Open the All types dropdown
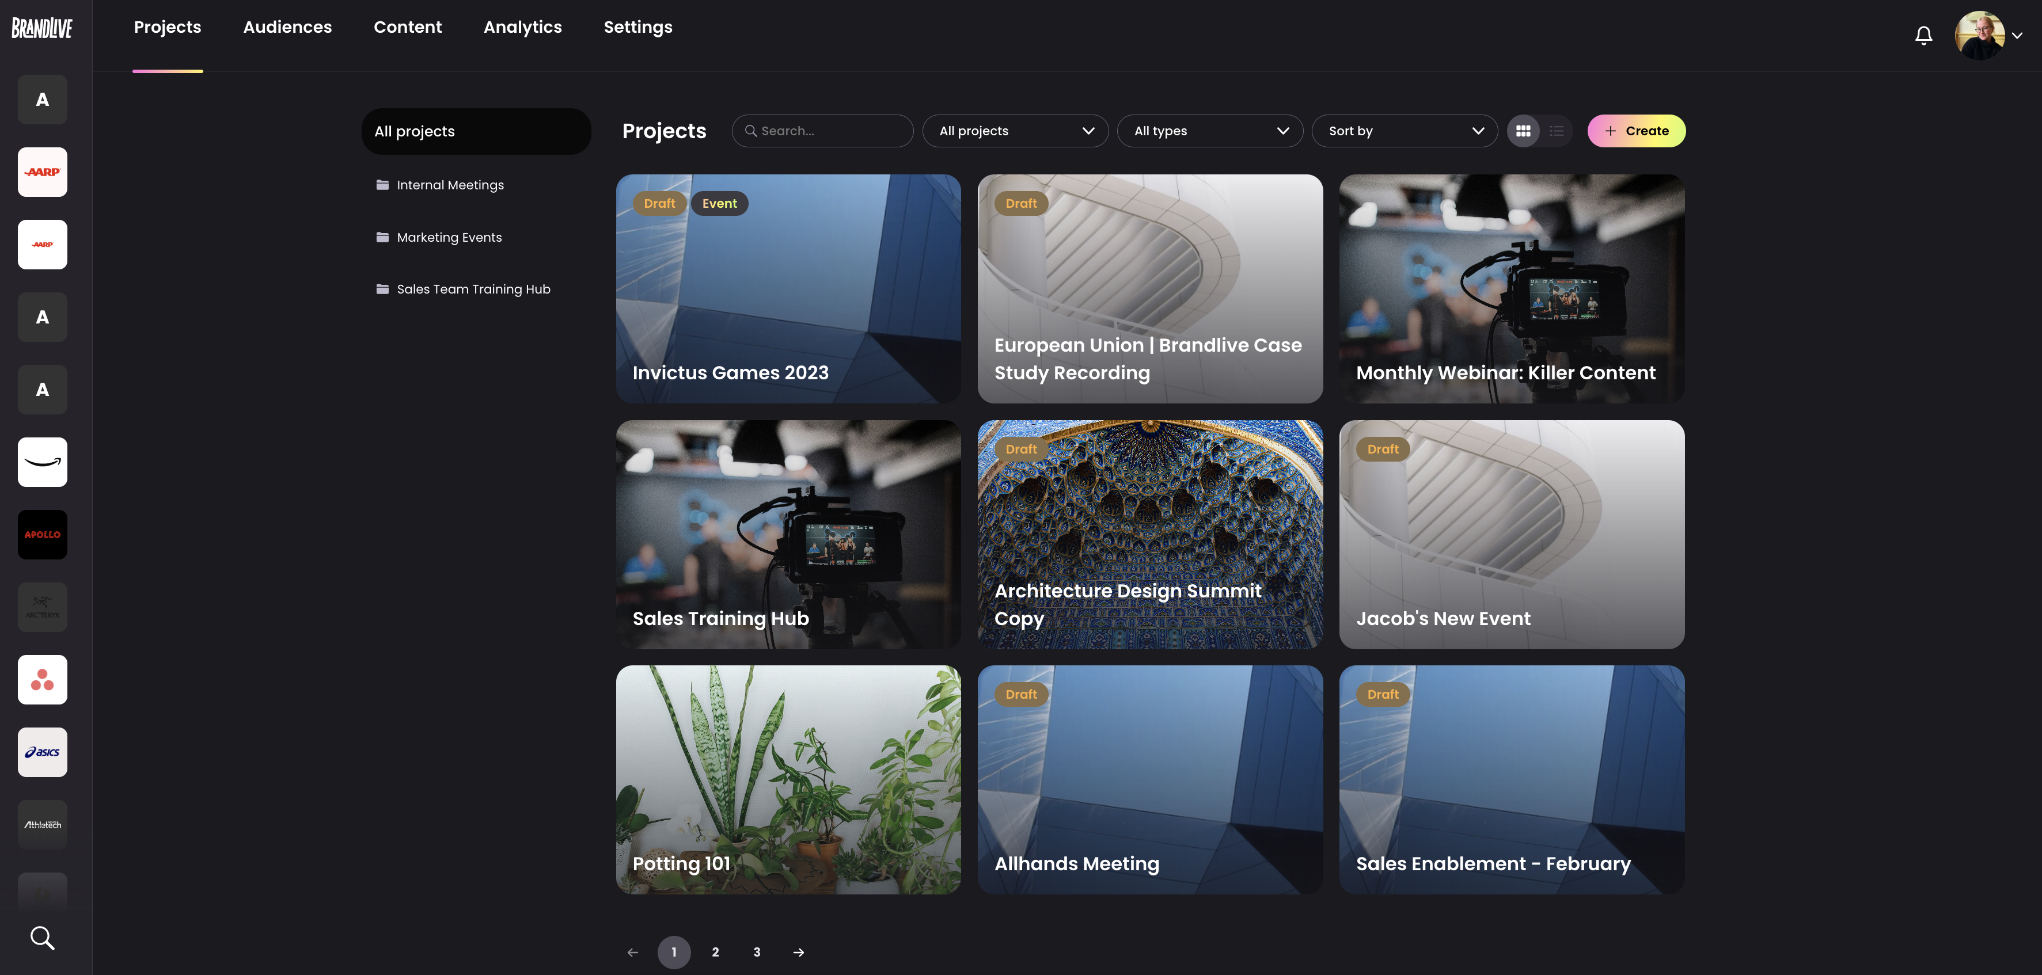This screenshot has height=975, width=2042. [x=1210, y=131]
